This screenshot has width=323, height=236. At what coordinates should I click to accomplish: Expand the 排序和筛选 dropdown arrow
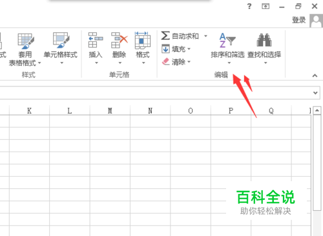click(229, 63)
